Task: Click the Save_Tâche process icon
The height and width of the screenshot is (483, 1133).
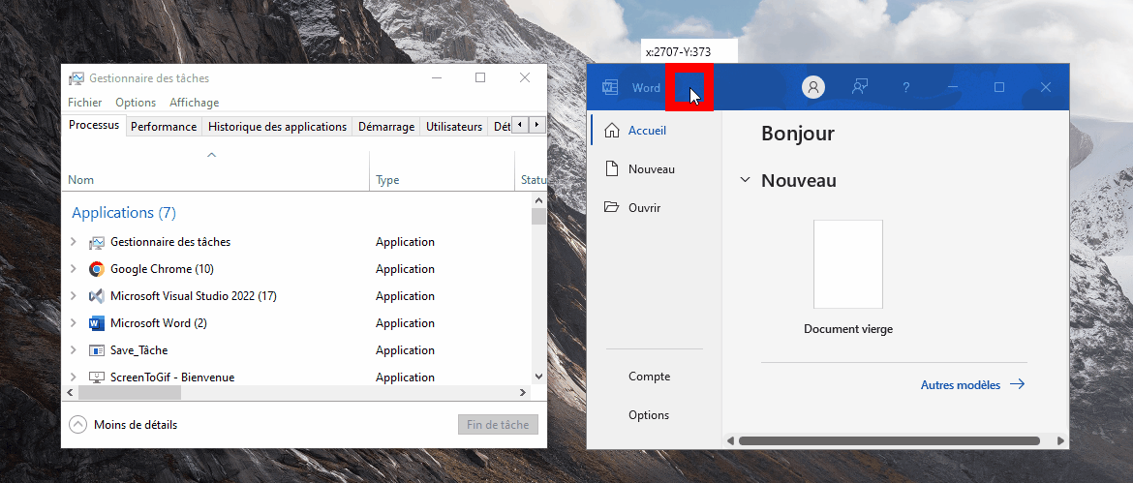Action: pyautogui.click(x=96, y=350)
